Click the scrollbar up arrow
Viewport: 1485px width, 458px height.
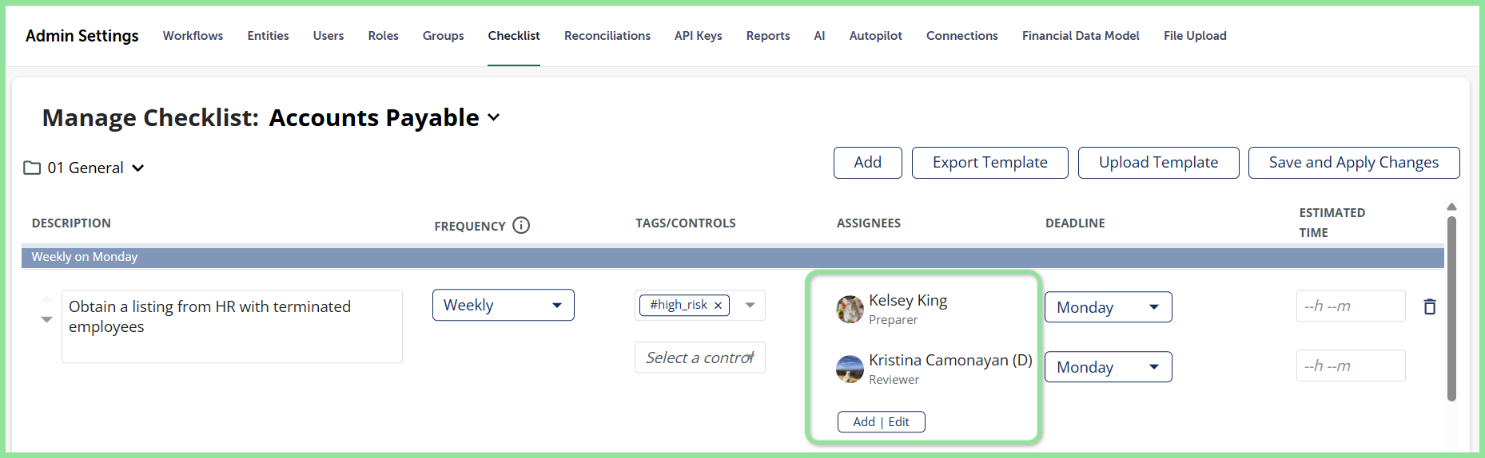1451,207
